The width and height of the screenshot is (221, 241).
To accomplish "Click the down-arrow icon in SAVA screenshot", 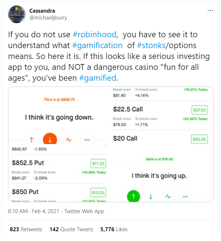I will (x=151, y=196).
